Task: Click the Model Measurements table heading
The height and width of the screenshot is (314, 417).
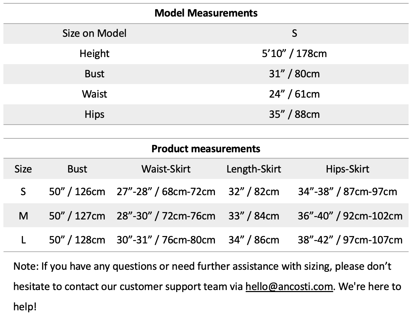Action: (206, 13)
